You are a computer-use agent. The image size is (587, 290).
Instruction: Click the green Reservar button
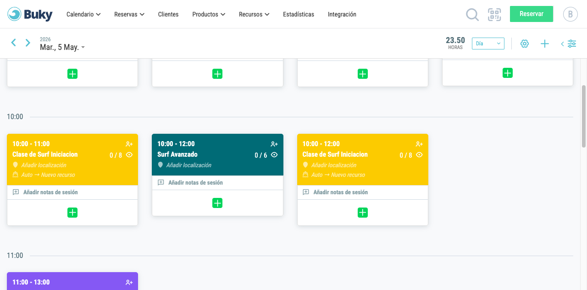click(x=532, y=14)
